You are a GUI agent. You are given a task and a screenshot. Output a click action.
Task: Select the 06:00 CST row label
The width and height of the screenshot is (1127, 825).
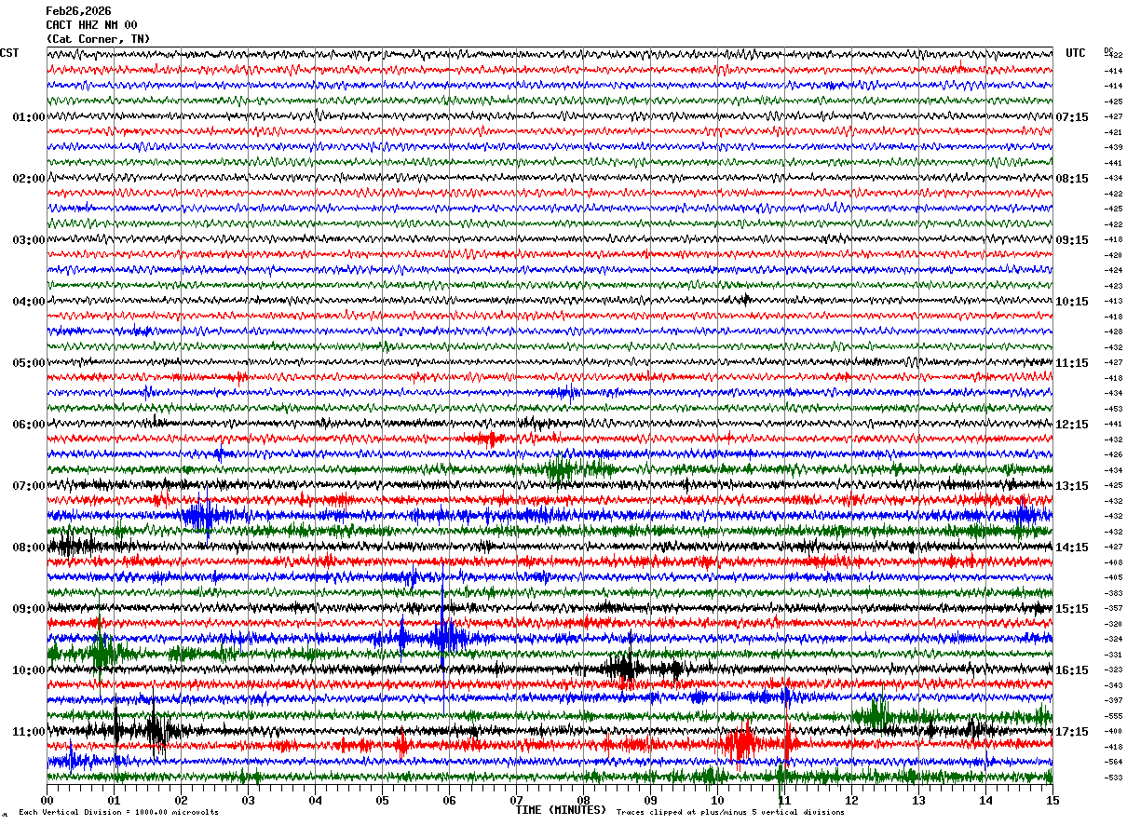coord(28,425)
